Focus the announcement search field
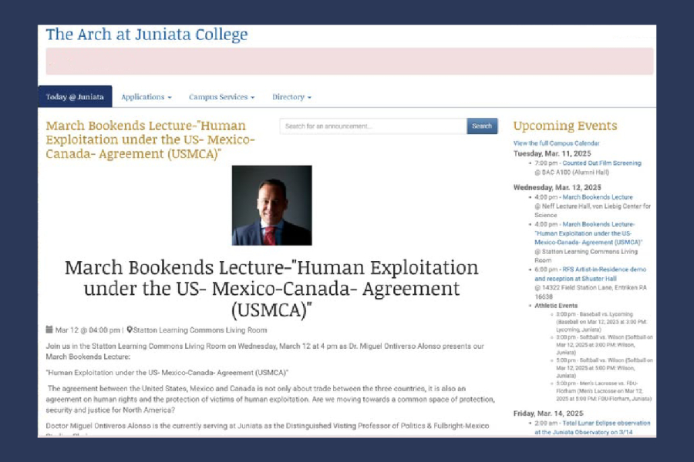This screenshot has width=694, height=462. [373, 126]
